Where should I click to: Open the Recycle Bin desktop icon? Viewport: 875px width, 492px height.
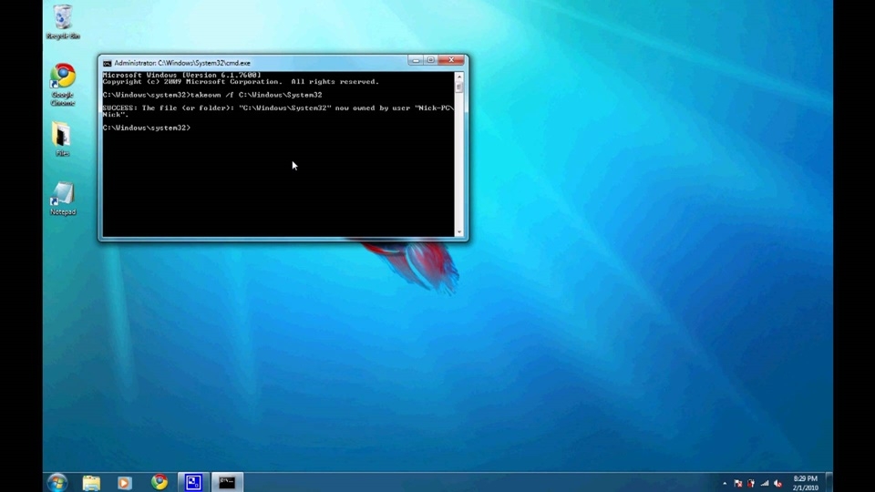pos(63,22)
